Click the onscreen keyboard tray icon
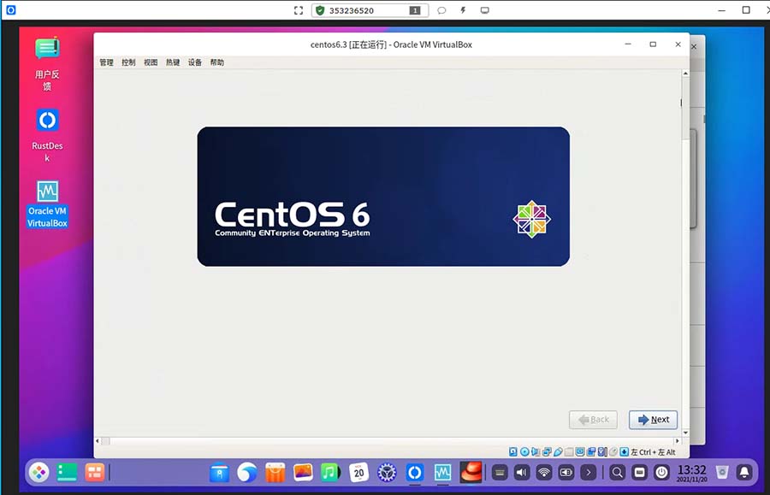This screenshot has width=770, height=495. (x=500, y=473)
